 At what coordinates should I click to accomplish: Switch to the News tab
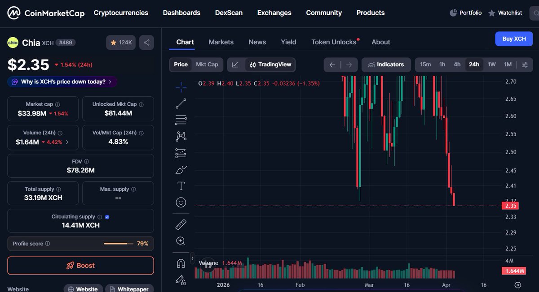[257, 42]
